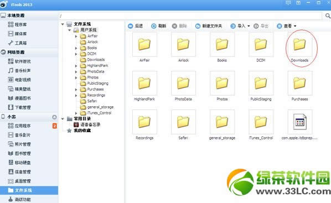The width and height of the screenshot is (331, 203).
Task: Click the search magnifier icon
Action: 328,16
